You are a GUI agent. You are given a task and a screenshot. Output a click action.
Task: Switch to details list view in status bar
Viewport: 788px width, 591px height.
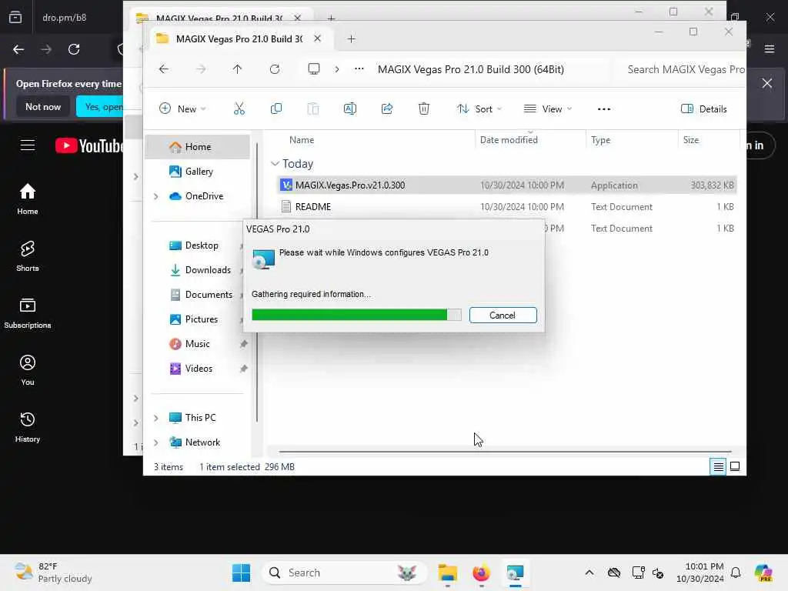(x=718, y=467)
